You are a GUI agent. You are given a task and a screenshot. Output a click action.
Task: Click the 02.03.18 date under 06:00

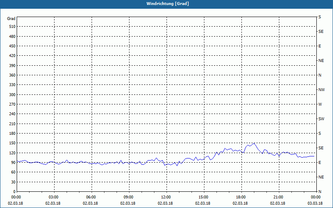[90, 203]
